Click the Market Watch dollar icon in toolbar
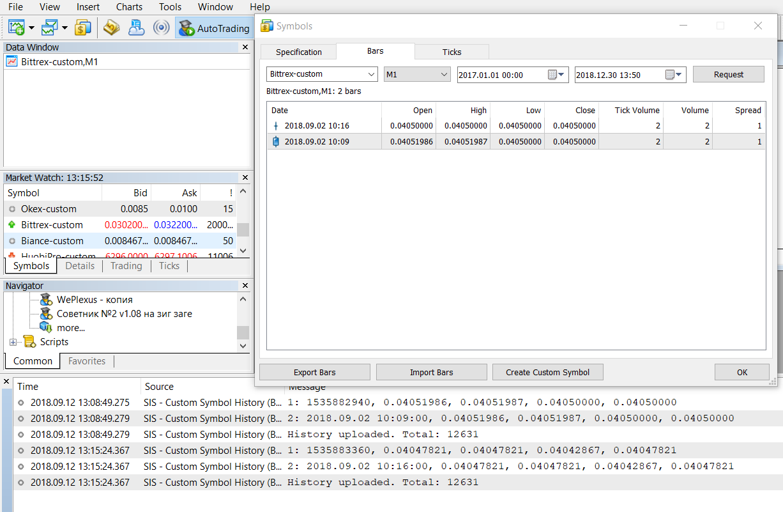The image size is (783, 512). [x=83, y=27]
